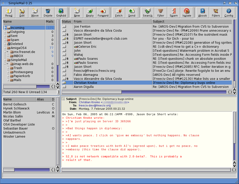Collapse the mail header section

pyautogui.click(x=64, y=99)
